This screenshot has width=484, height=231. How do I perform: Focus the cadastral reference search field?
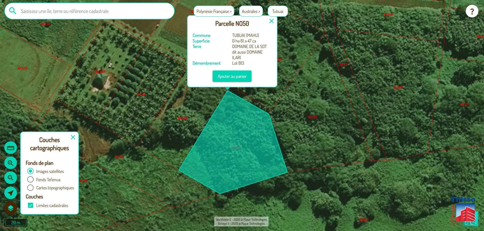tap(94, 11)
